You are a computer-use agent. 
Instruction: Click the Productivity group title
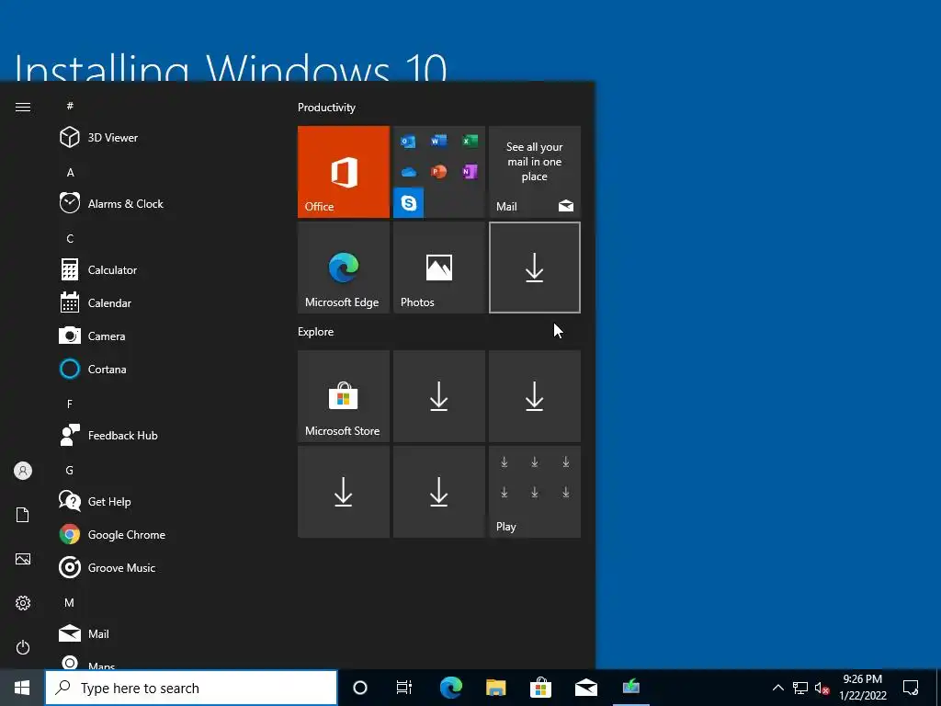(x=326, y=108)
